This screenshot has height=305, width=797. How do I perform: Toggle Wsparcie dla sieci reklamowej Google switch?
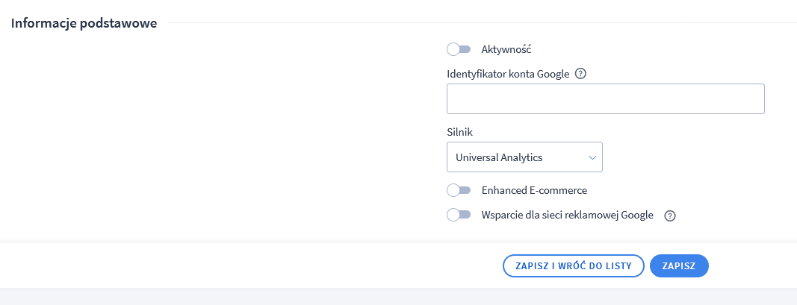point(459,215)
